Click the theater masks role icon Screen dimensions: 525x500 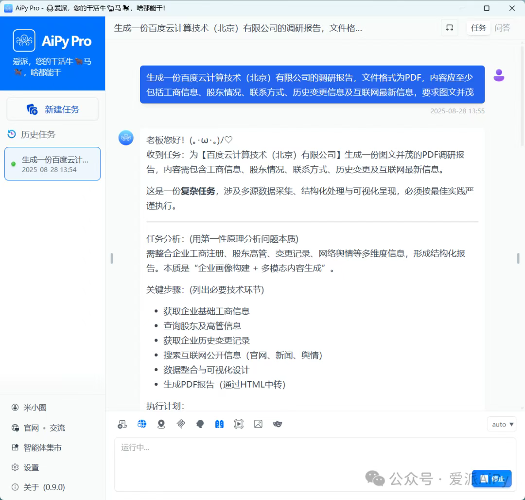(x=278, y=424)
